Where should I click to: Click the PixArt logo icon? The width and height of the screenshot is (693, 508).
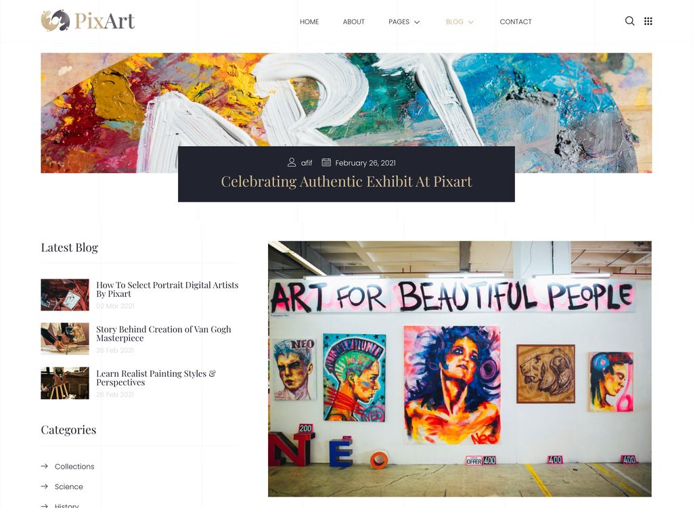(55, 21)
